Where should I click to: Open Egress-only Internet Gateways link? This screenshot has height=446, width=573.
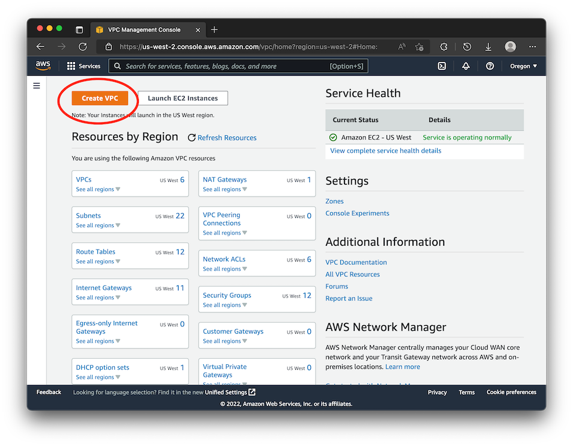tap(106, 327)
